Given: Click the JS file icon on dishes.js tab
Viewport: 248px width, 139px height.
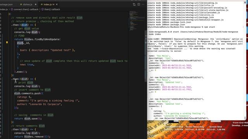Looking at the screenshot, I should 21,5.
